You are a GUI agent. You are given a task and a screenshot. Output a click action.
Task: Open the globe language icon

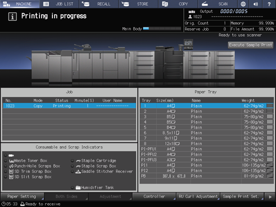coord(243,4)
